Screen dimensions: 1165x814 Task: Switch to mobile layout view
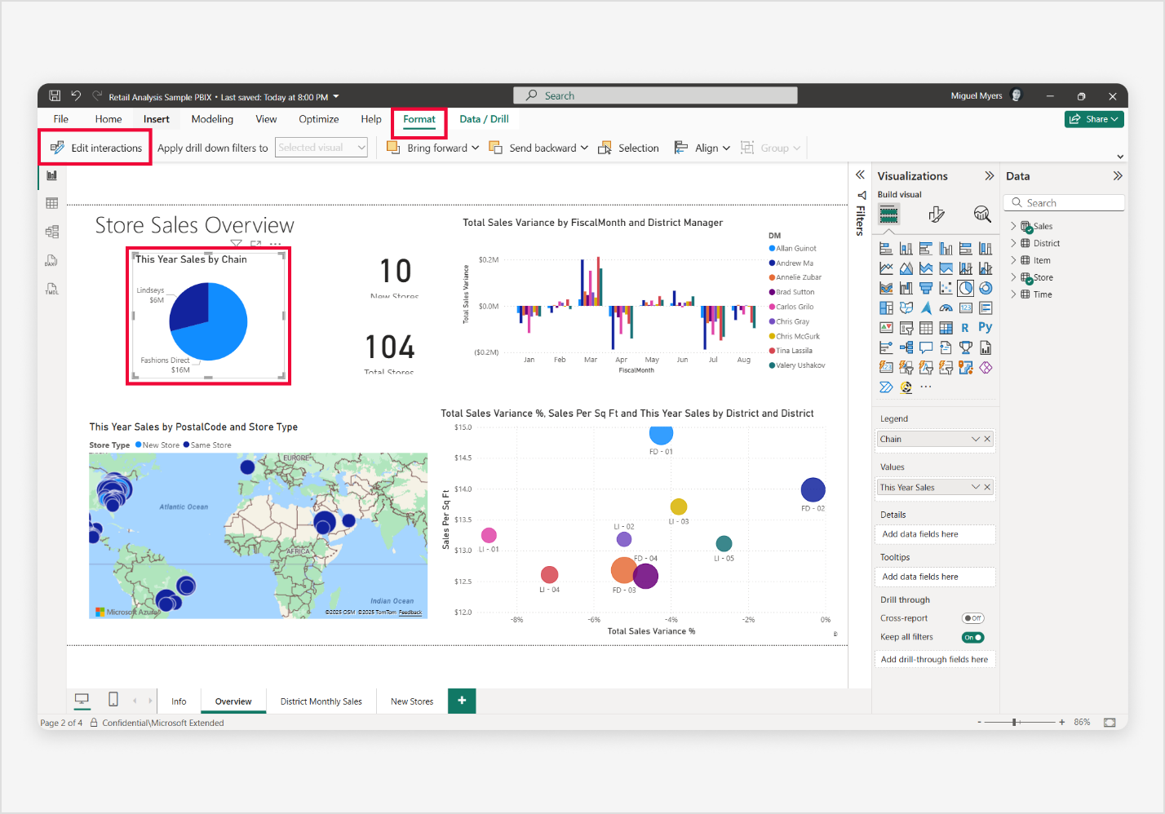coord(113,700)
